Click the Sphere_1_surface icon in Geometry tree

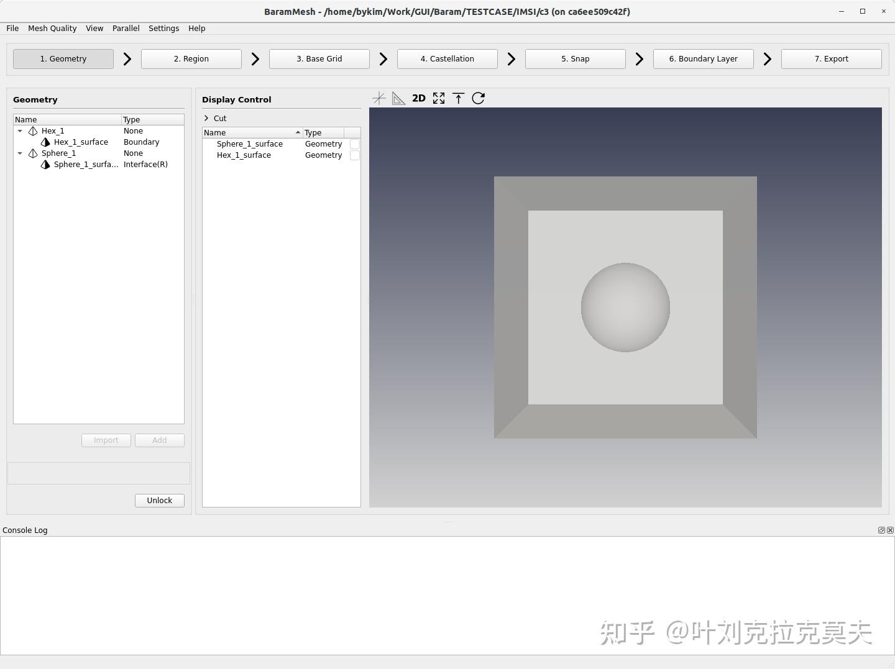pos(45,165)
